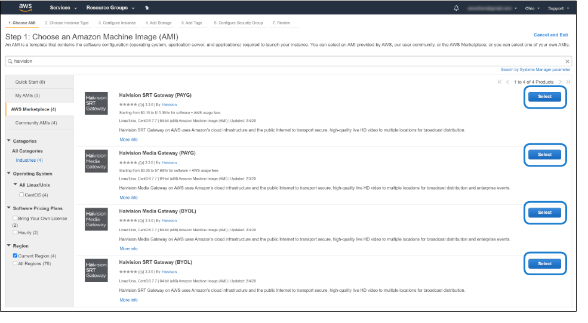Open the Services dropdown menu
This screenshot has height=323, width=588.
(63, 8)
